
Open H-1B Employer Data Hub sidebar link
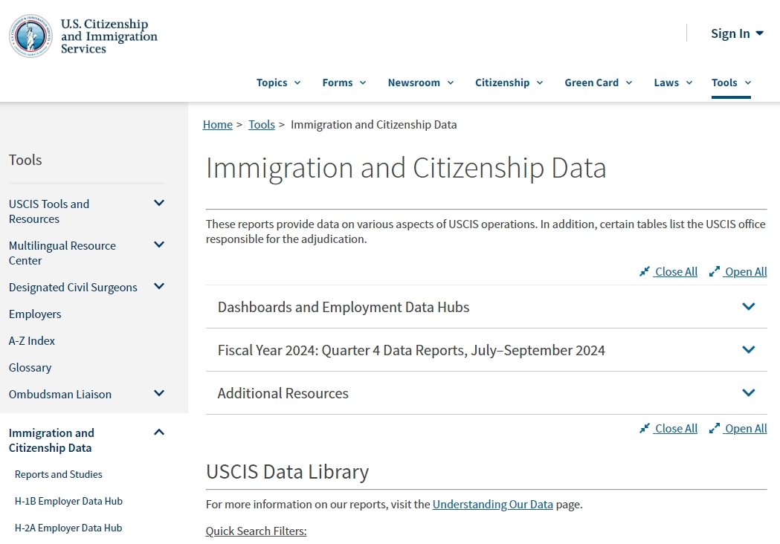coord(68,502)
